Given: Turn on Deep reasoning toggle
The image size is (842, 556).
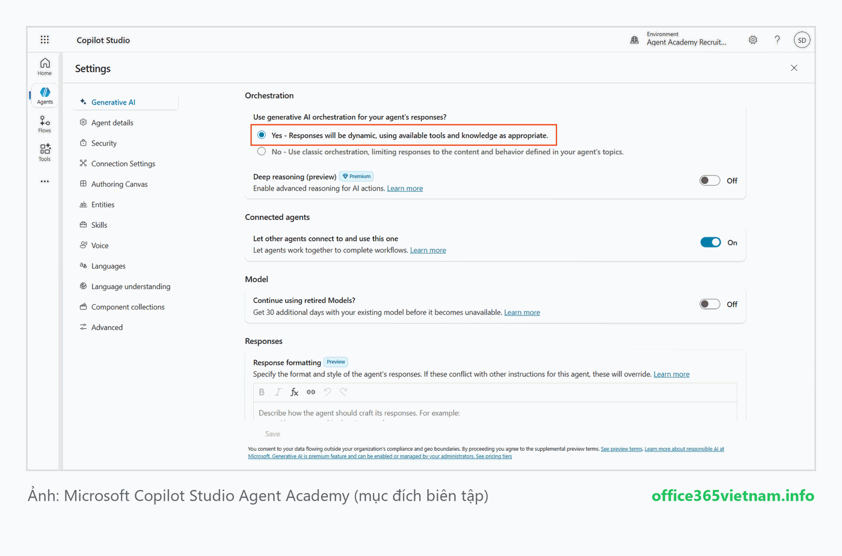Looking at the screenshot, I should (x=710, y=180).
